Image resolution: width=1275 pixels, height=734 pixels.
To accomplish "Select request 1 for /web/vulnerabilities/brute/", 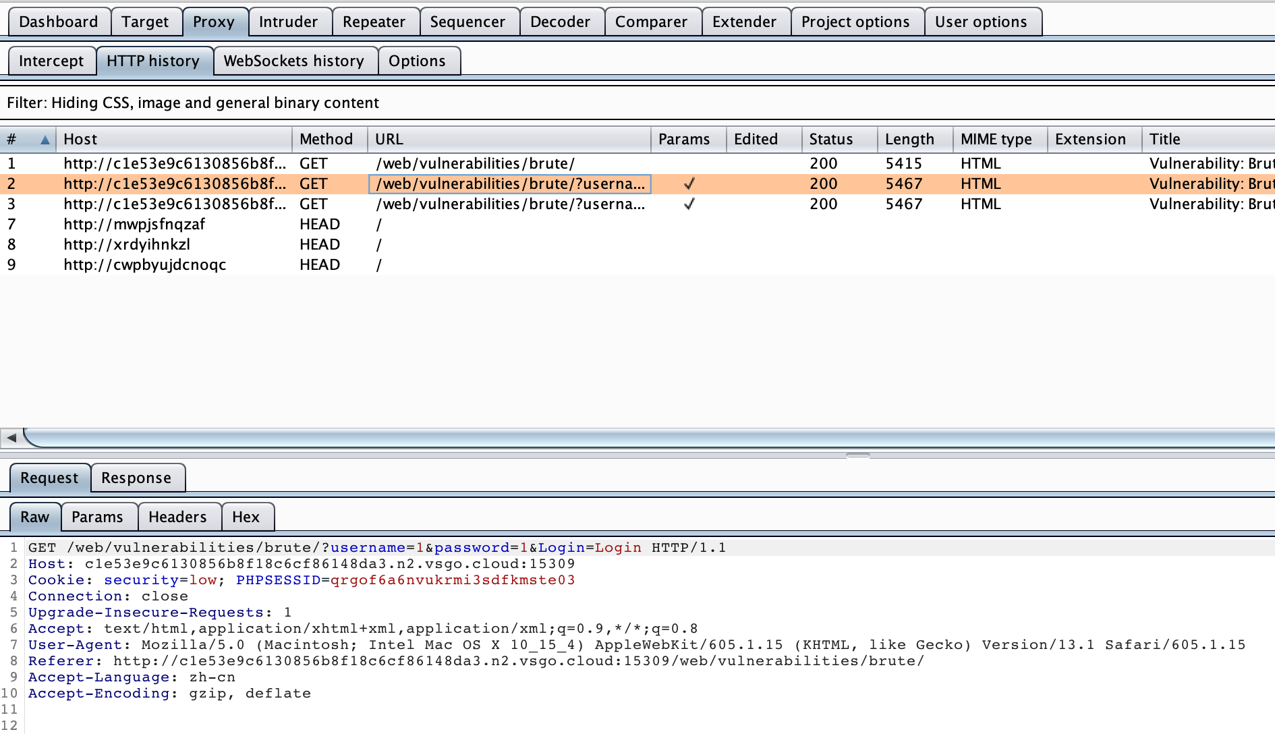I will (637, 163).
